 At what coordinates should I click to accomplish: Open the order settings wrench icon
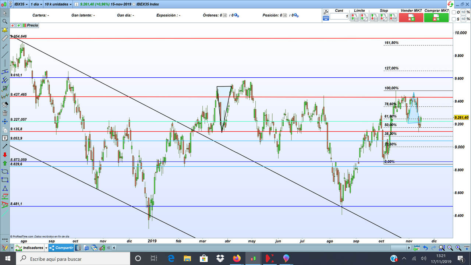coord(325,12)
